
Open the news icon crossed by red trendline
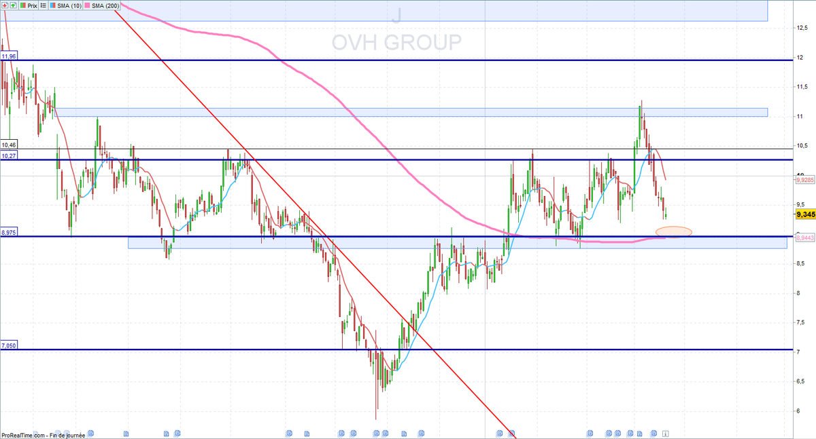pyautogui.click(x=511, y=432)
